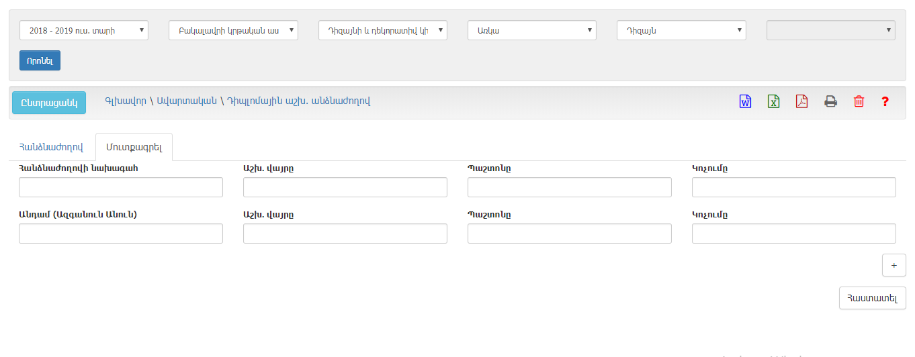915x357 pixels.
Task: Export to Excel spreadsheet icon
Action: pyautogui.click(x=773, y=101)
